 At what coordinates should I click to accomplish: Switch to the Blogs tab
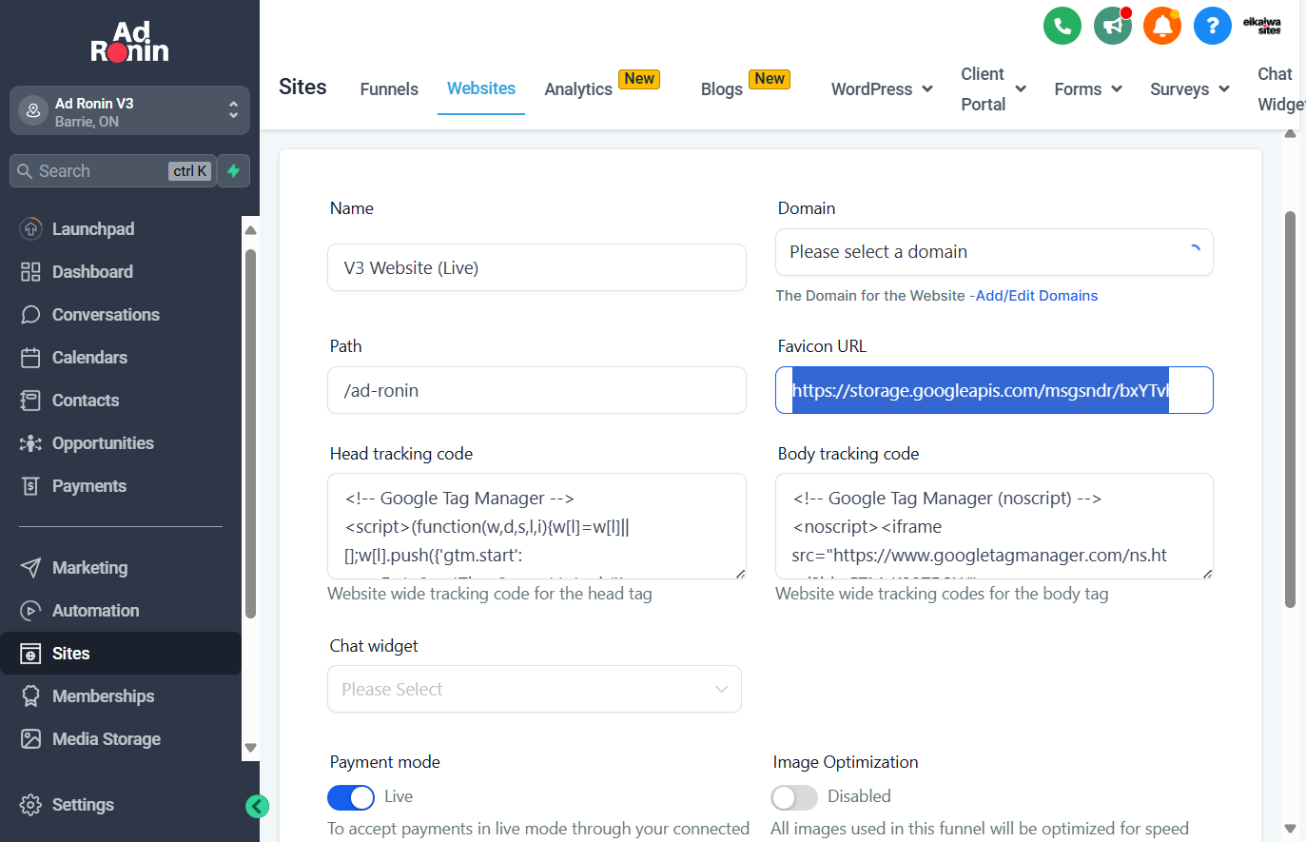(722, 88)
